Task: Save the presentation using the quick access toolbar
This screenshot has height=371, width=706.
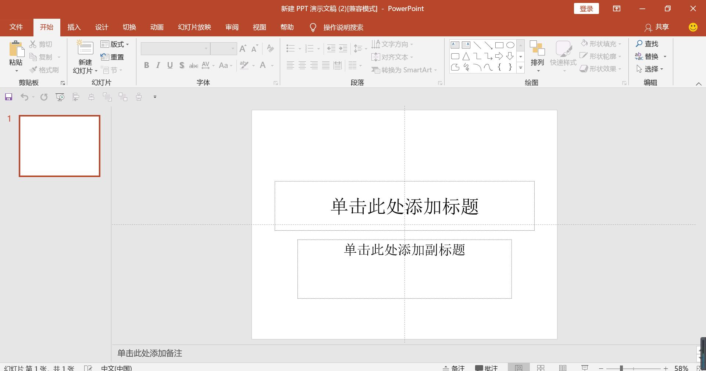Action: click(8, 97)
